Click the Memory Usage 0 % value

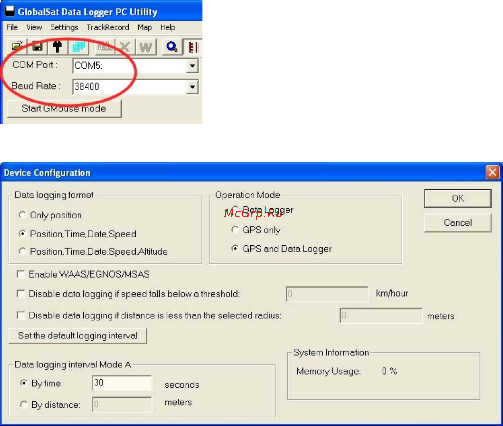point(389,371)
